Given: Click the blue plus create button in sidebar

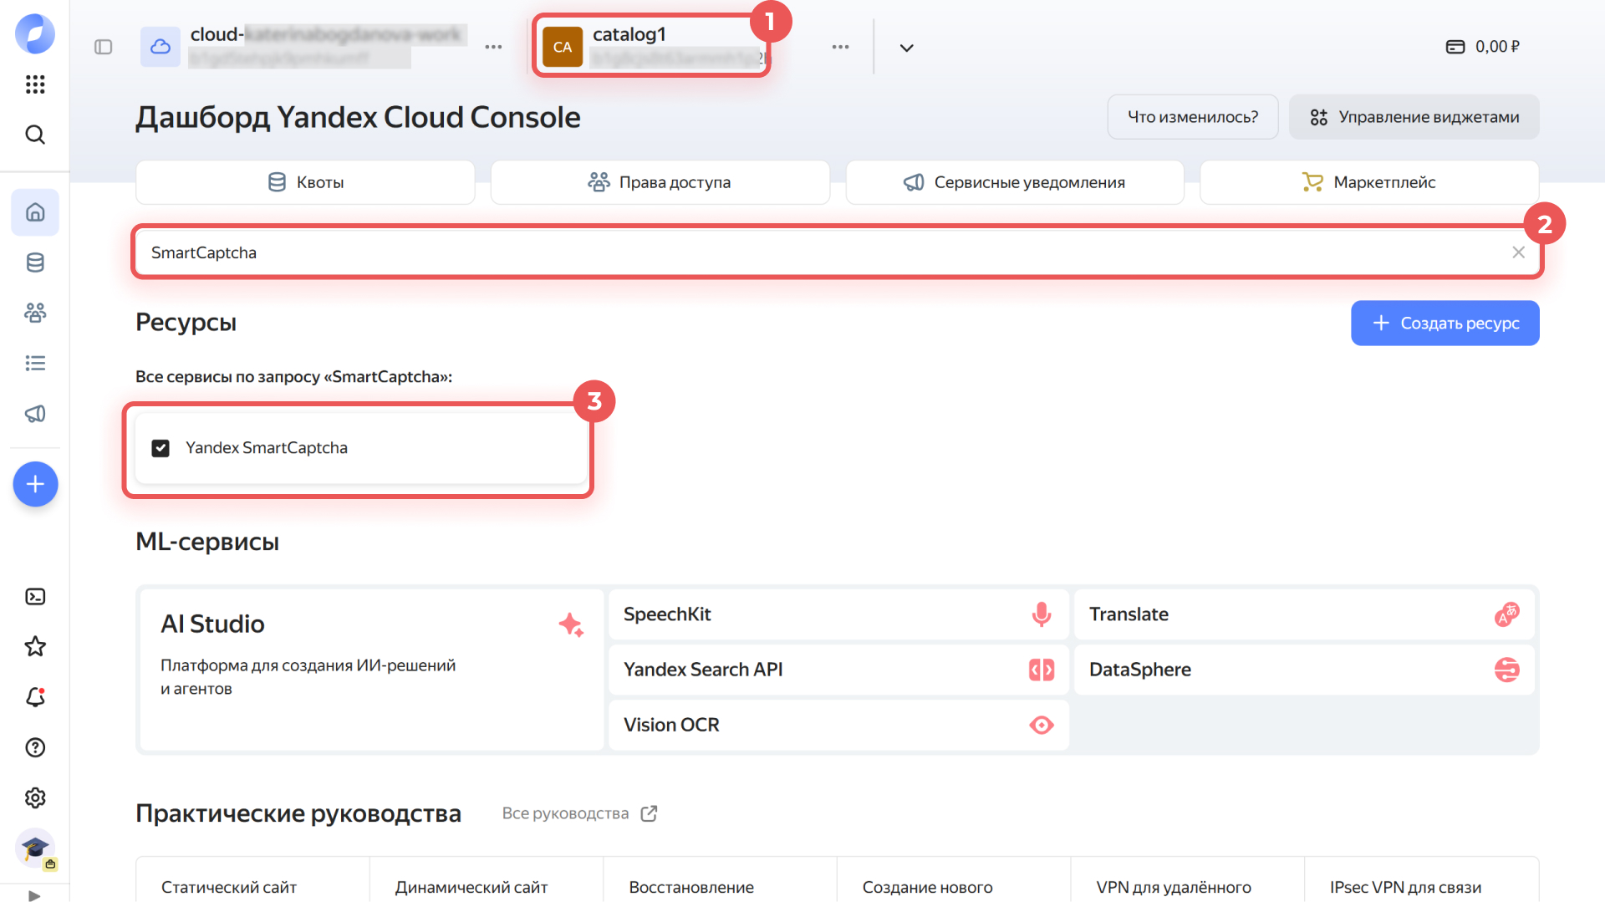Looking at the screenshot, I should pos(35,484).
